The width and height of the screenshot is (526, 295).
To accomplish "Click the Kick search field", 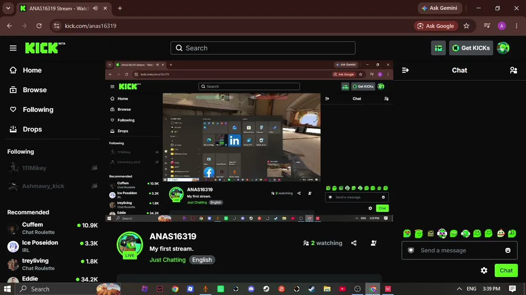I will point(263,48).
